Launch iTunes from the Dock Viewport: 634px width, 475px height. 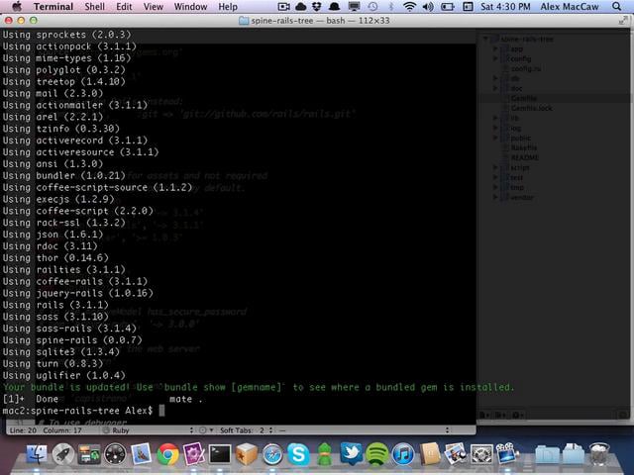[x=403, y=454]
